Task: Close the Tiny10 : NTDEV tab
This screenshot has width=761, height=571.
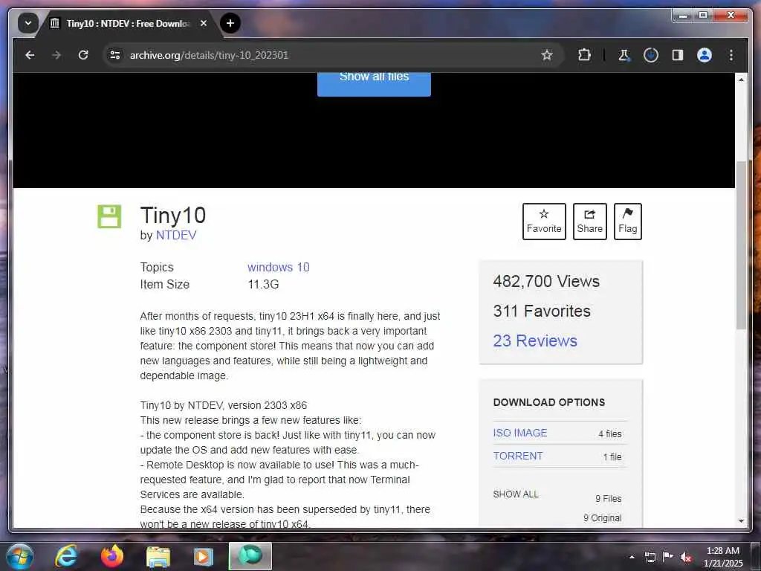Action: click(204, 23)
